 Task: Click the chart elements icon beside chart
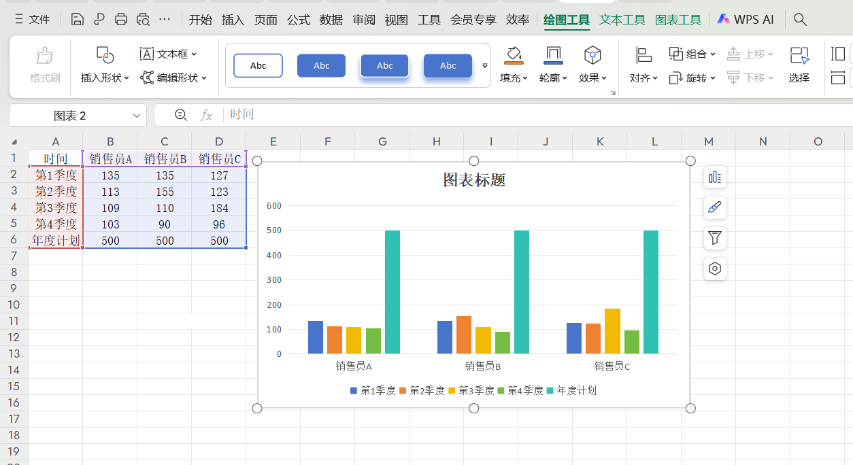tap(715, 177)
